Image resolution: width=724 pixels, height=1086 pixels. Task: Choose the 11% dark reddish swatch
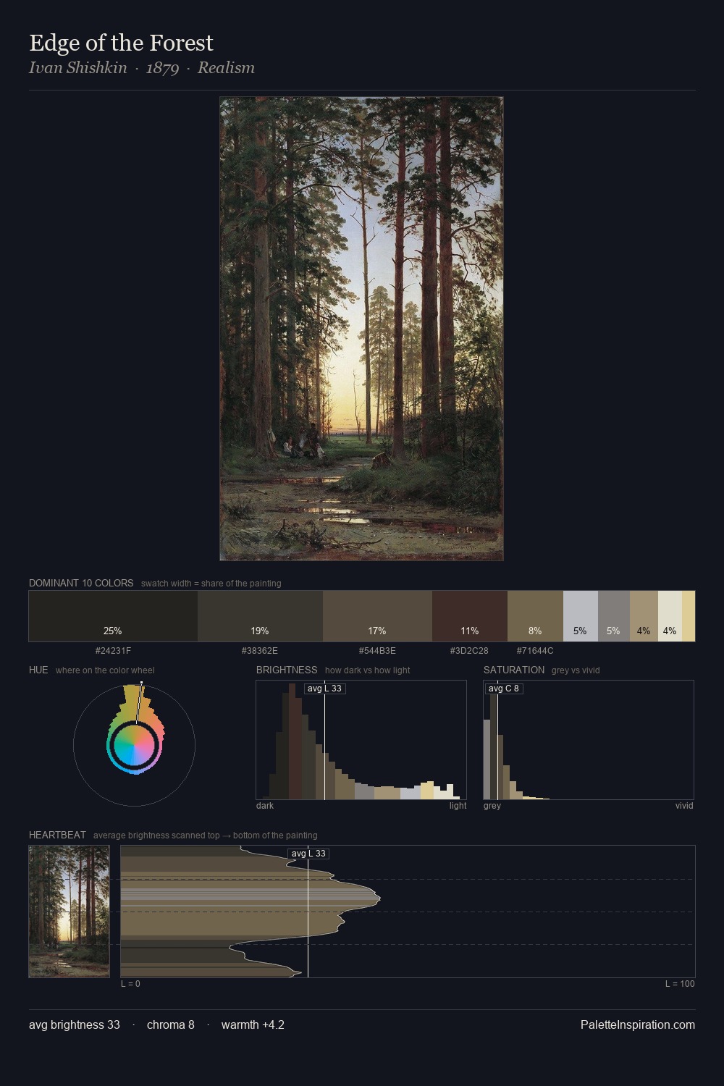(x=470, y=616)
